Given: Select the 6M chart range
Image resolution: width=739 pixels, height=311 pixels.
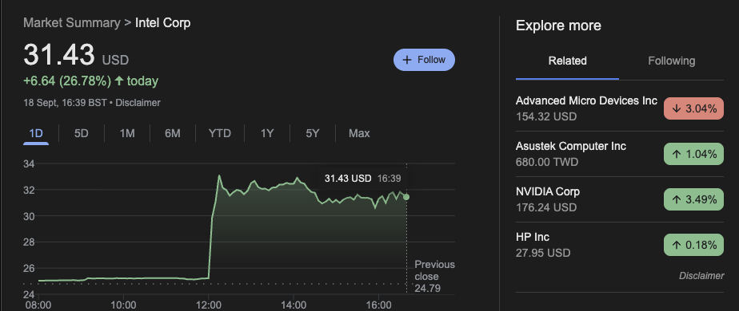Looking at the screenshot, I should click(173, 133).
